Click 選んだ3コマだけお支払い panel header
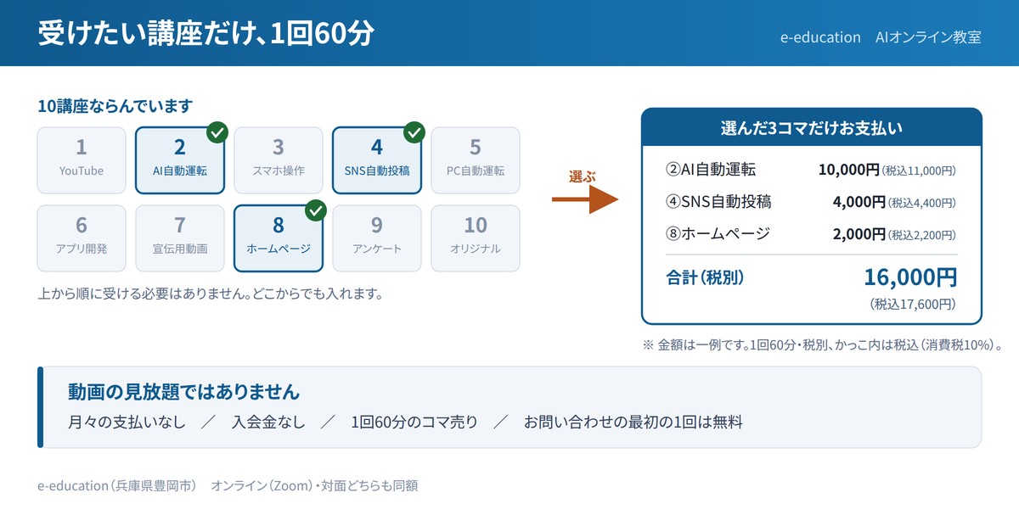Viewport: 1019px width, 526px height. [x=812, y=128]
